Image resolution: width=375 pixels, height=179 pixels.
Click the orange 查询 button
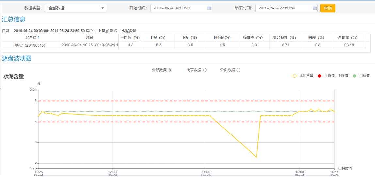click(x=328, y=8)
